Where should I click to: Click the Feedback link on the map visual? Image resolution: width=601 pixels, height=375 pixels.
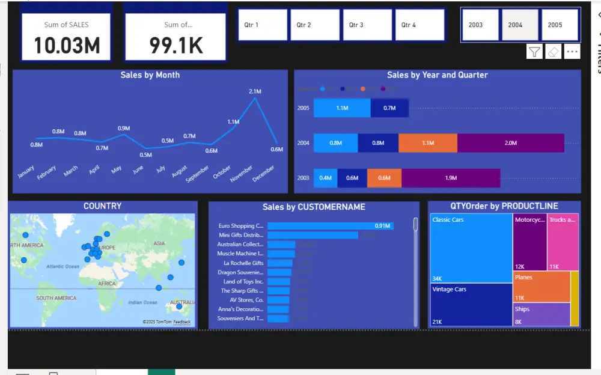(x=182, y=323)
